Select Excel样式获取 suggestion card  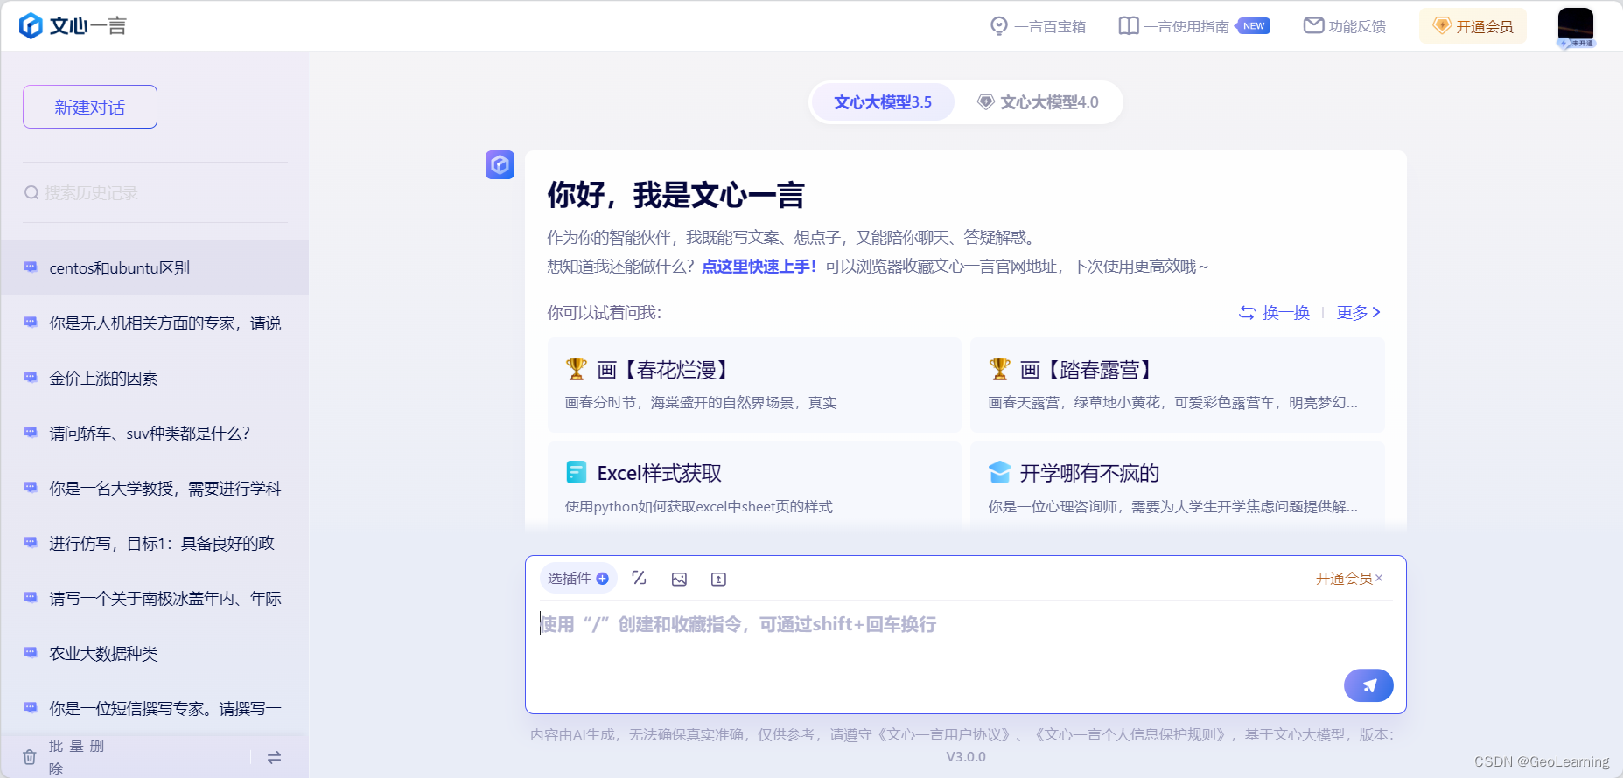(754, 485)
